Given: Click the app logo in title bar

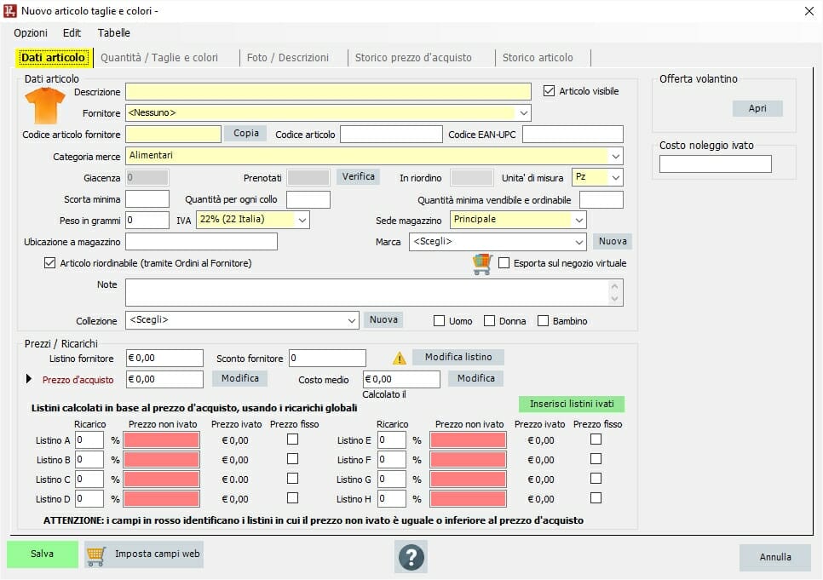Looking at the screenshot, I should point(10,10).
